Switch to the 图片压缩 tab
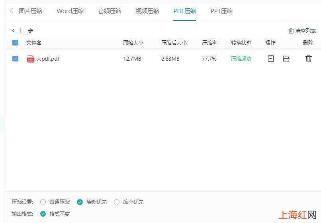The width and height of the screenshot is (321, 223). click(31, 11)
